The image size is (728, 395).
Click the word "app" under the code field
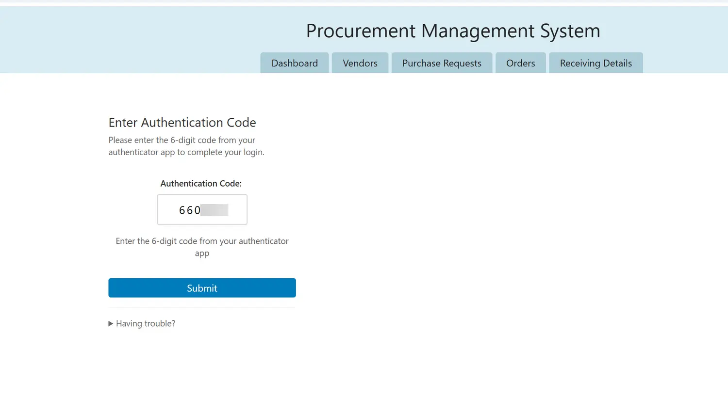click(x=202, y=253)
